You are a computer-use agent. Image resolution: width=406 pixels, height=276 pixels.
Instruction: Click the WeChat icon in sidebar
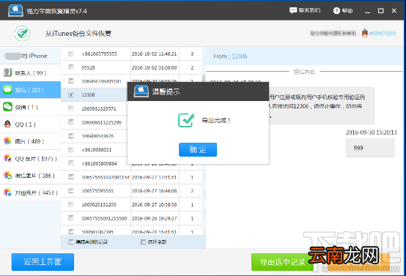pyautogui.click(x=7, y=107)
